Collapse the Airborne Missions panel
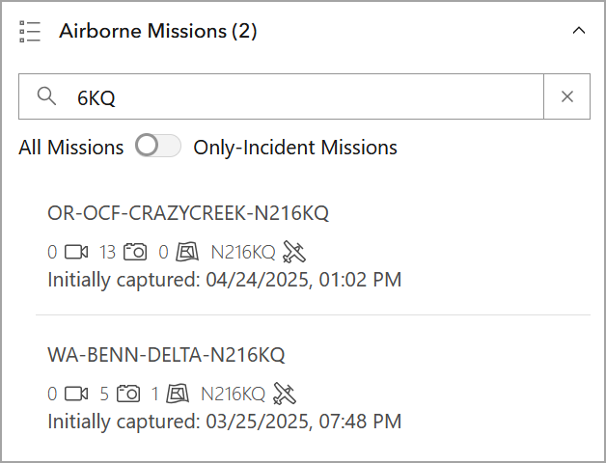 click(578, 31)
